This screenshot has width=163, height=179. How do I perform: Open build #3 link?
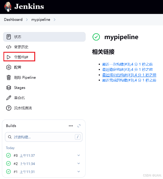tap(16, 155)
